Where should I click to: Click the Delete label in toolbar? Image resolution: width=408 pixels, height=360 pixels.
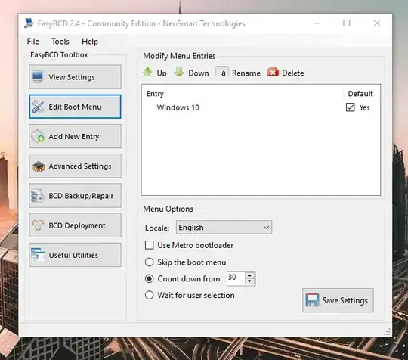click(x=293, y=73)
